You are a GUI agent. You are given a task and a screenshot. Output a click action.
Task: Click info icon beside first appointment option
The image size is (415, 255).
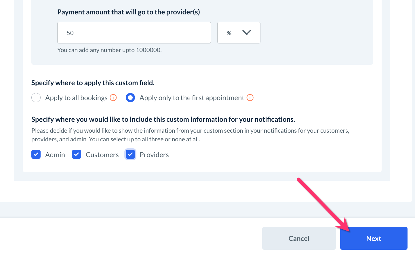[250, 98]
